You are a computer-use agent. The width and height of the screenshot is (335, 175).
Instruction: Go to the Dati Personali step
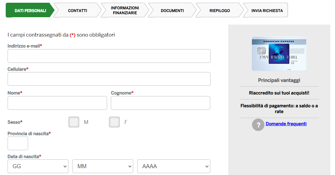[30, 11]
